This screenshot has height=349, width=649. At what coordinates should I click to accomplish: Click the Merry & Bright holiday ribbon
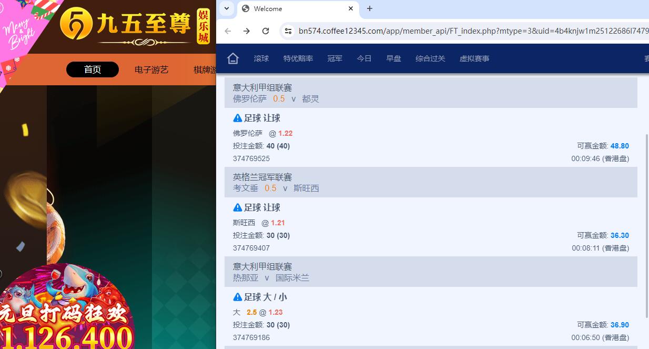[24, 37]
